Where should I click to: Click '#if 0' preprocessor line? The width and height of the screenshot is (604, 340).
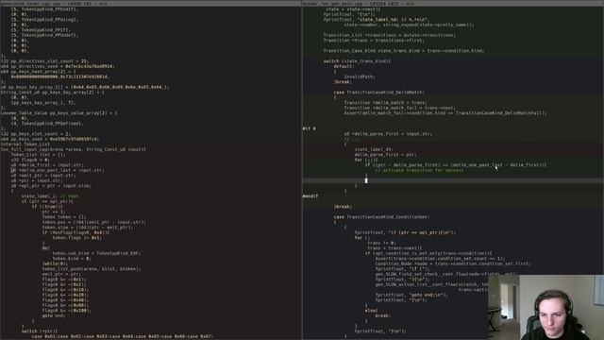pyautogui.click(x=310, y=128)
